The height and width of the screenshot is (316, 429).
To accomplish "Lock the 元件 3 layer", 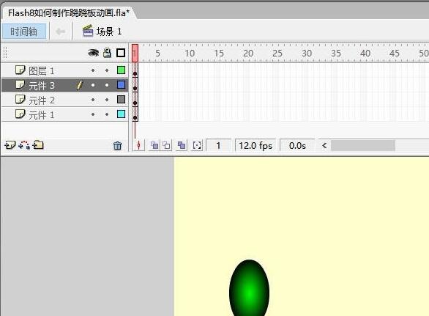I will click(x=107, y=85).
